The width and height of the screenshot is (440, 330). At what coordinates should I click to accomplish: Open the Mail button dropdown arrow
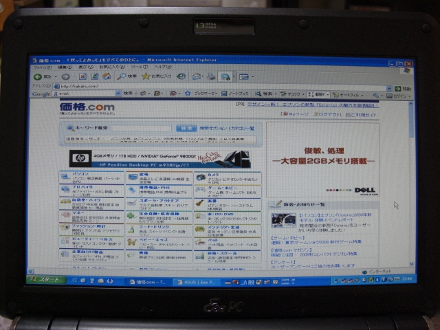[203, 76]
